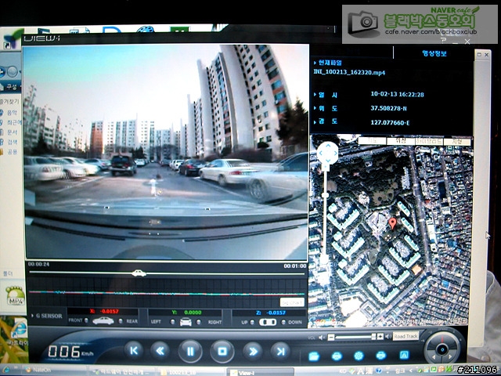
Task: Pan the map right with the right arrow
Action: (336, 154)
